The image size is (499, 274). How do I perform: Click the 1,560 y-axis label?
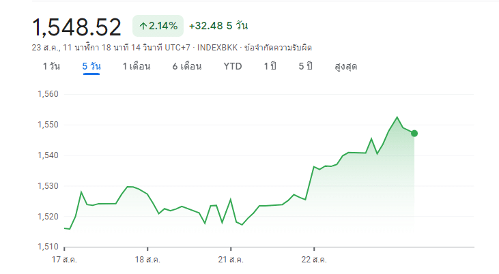[x=48, y=94]
